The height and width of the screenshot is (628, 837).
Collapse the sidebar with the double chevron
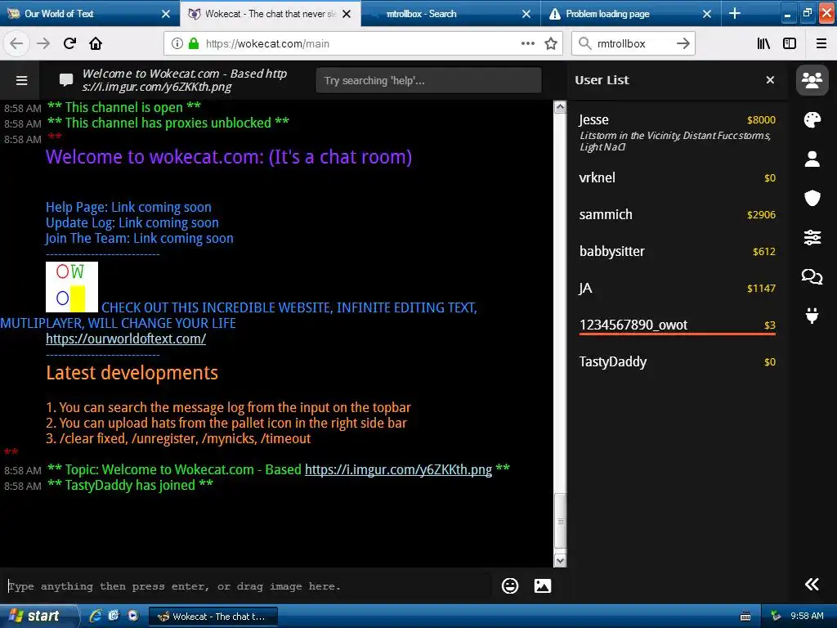tap(812, 584)
